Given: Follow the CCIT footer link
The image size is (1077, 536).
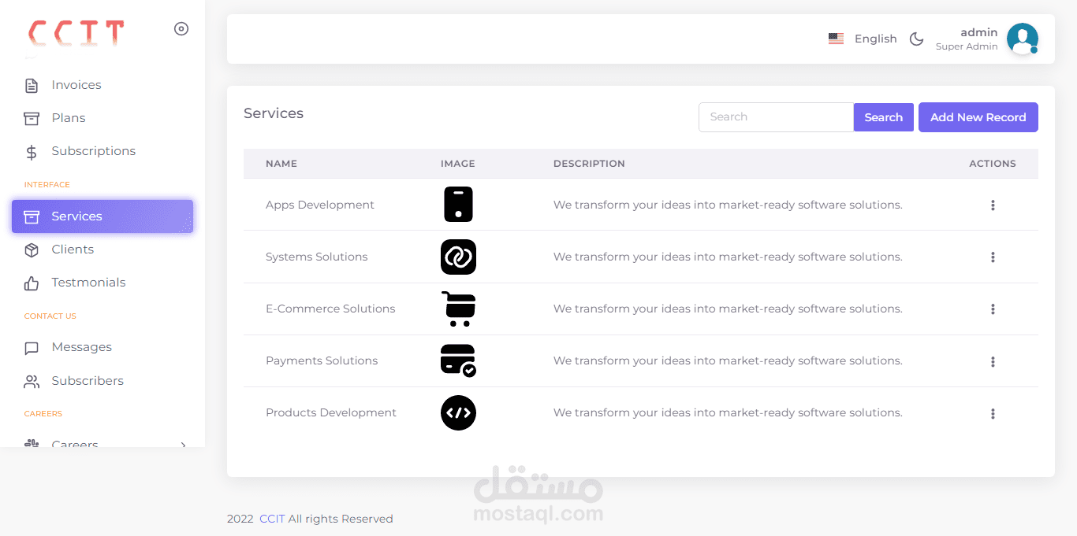Looking at the screenshot, I should 272,519.
